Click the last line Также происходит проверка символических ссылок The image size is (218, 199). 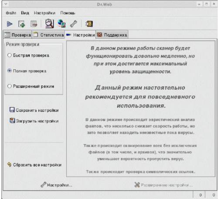click(140, 172)
